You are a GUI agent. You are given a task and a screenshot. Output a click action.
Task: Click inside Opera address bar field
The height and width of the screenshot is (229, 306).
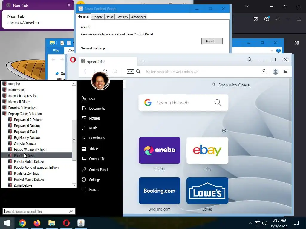(201, 72)
